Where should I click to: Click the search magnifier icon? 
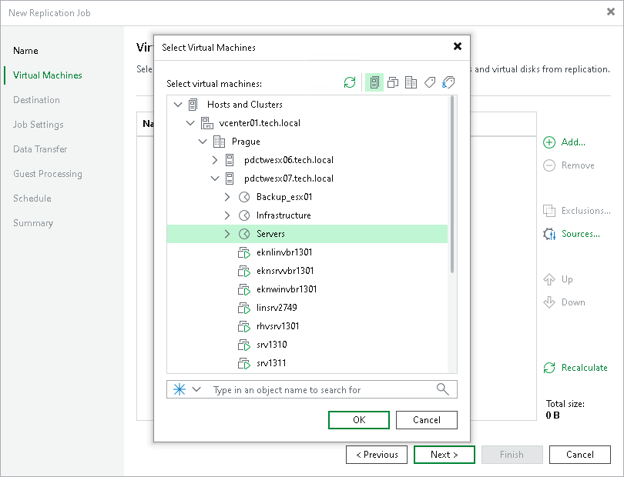[x=442, y=389]
